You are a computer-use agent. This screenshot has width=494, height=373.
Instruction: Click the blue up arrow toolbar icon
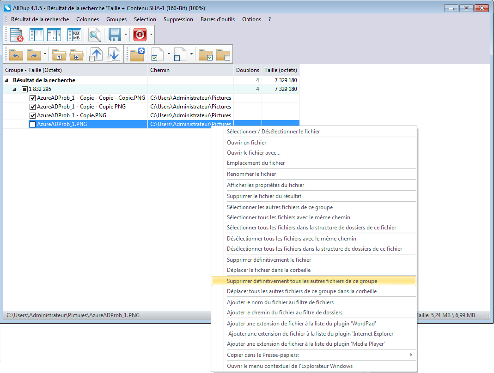pos(96,54)
